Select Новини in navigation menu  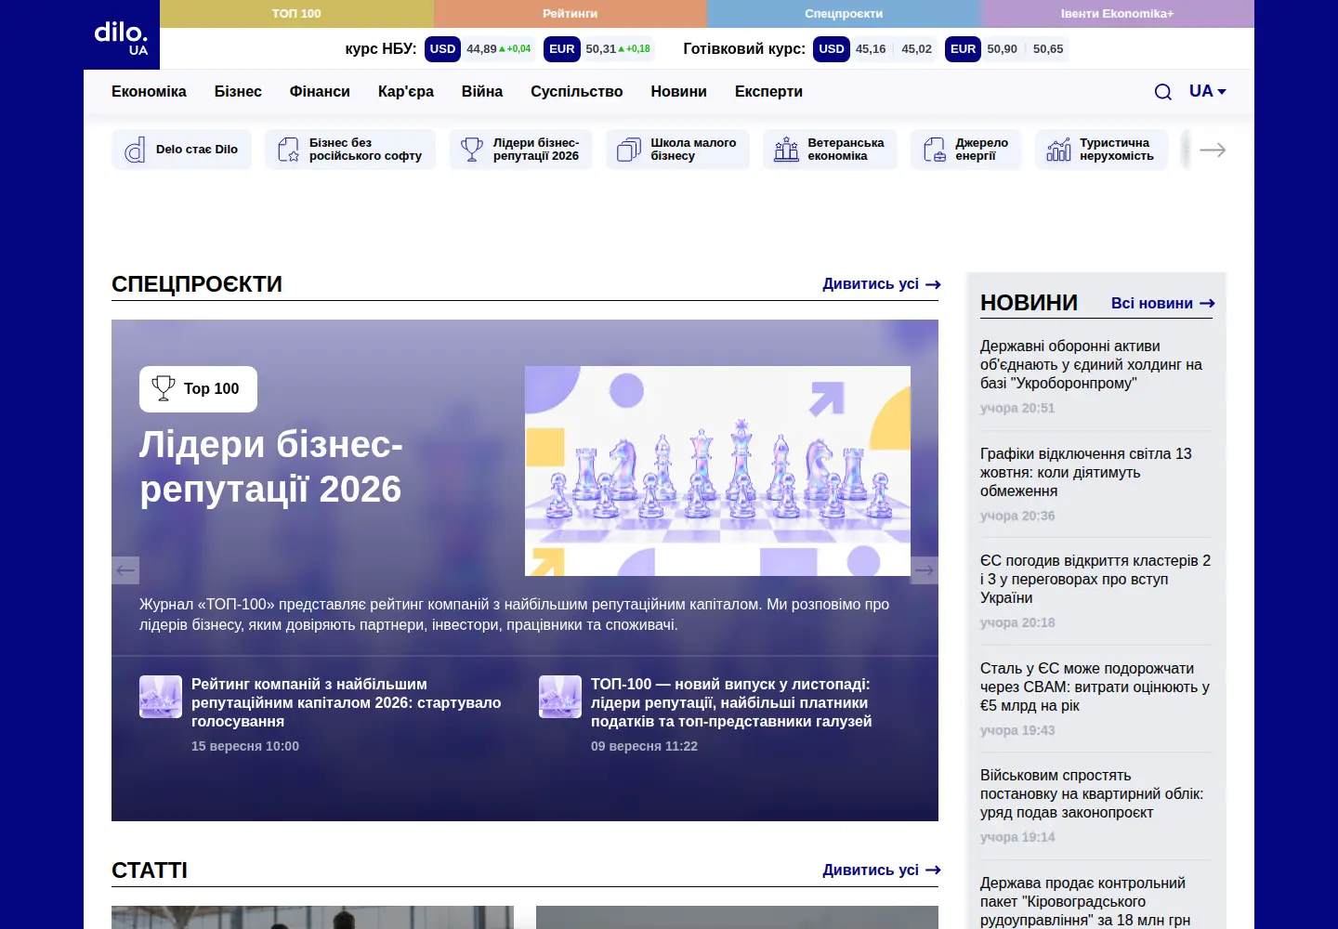point(679,92)
